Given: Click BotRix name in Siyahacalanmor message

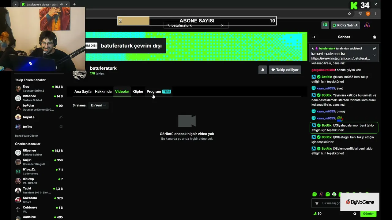Looking at the screenshot, I should click(x=327, y=126).
